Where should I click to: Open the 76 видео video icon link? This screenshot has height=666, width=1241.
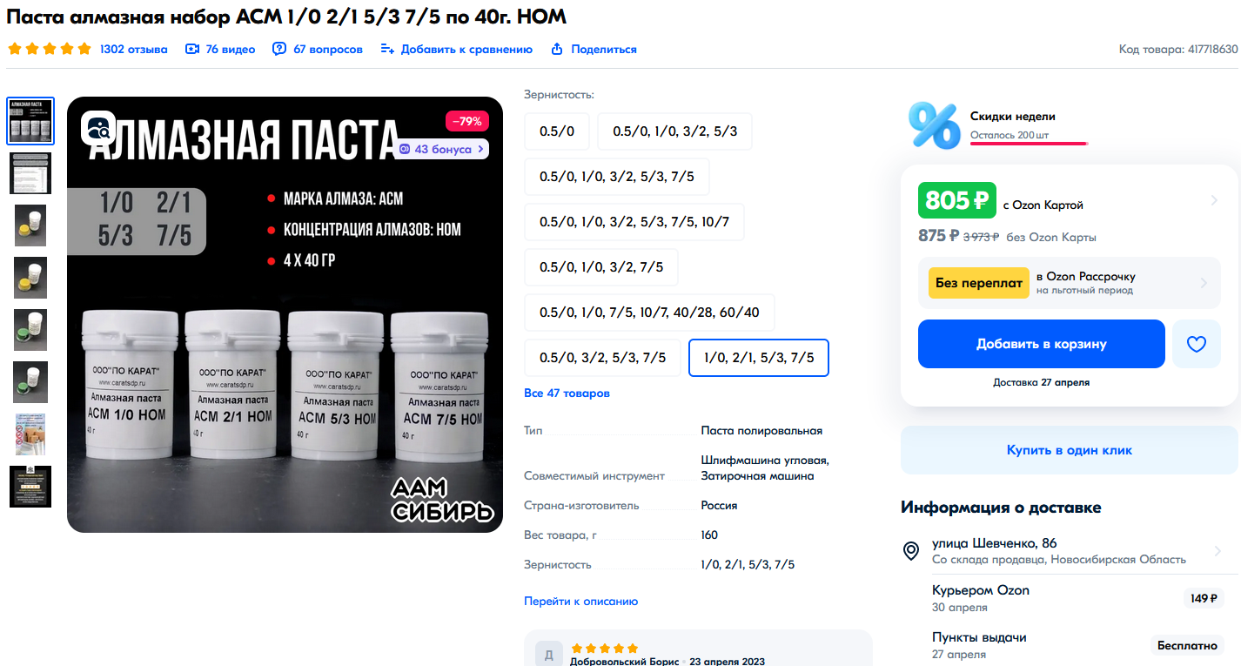point(192,50)
